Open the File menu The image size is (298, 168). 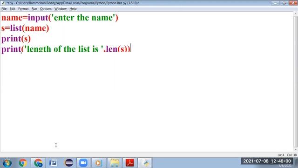coord(4,9)
